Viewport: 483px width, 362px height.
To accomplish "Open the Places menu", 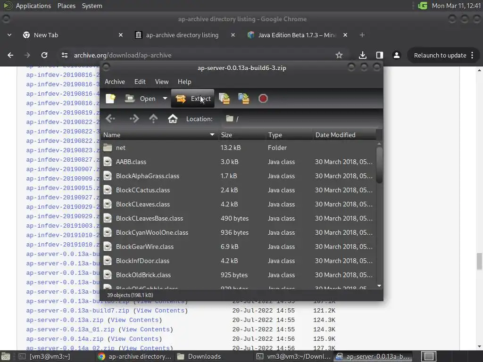I will click(66, 6).
